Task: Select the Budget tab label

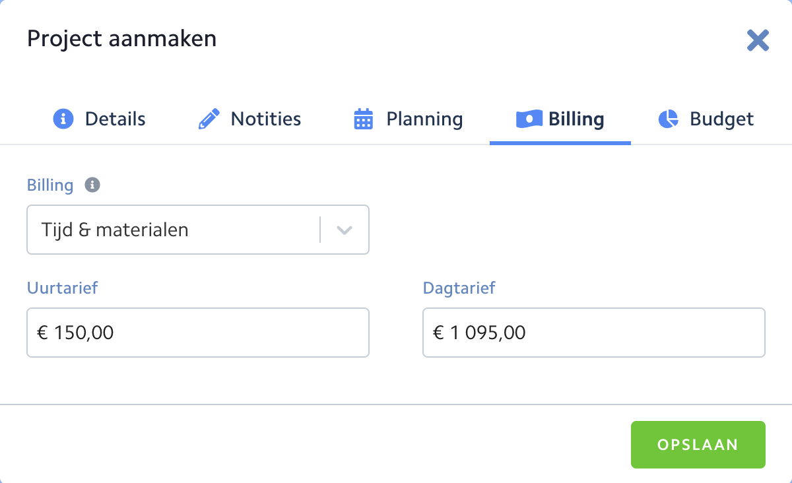Action: (721, 119)
